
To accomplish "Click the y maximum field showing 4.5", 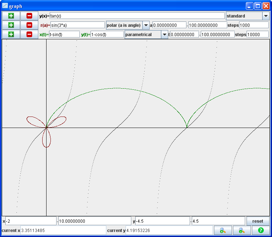I will pos(218,221).
